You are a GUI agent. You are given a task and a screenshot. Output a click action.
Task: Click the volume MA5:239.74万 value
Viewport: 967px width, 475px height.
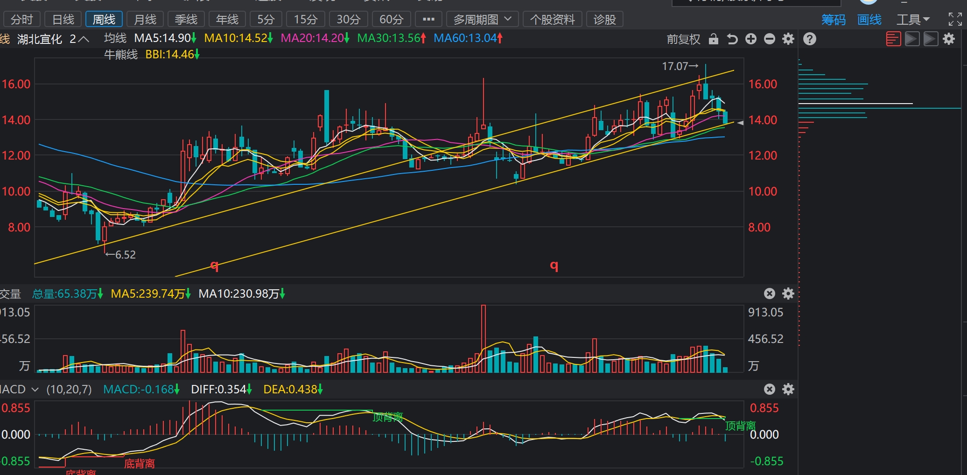pos(151,294)
